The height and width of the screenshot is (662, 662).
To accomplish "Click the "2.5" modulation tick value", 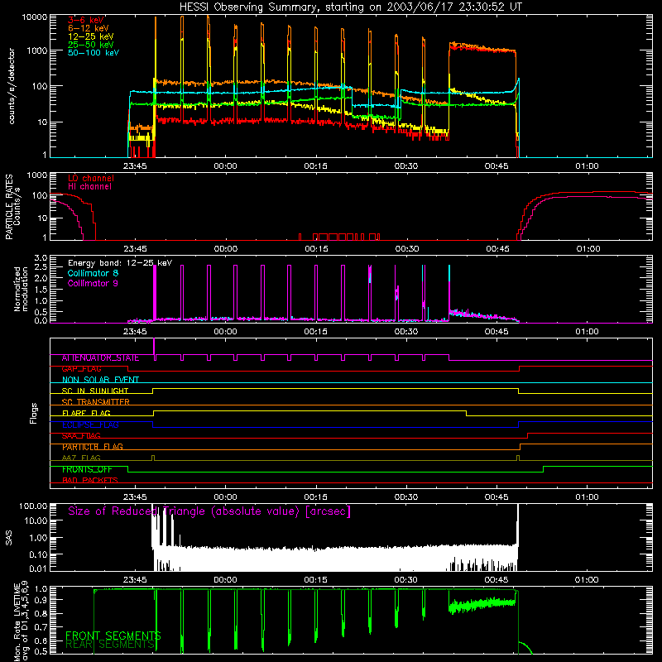I will [41, 267].
